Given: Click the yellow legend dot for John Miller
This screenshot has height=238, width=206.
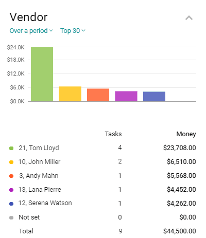Looking at the screenshot, I should (11, 162).
